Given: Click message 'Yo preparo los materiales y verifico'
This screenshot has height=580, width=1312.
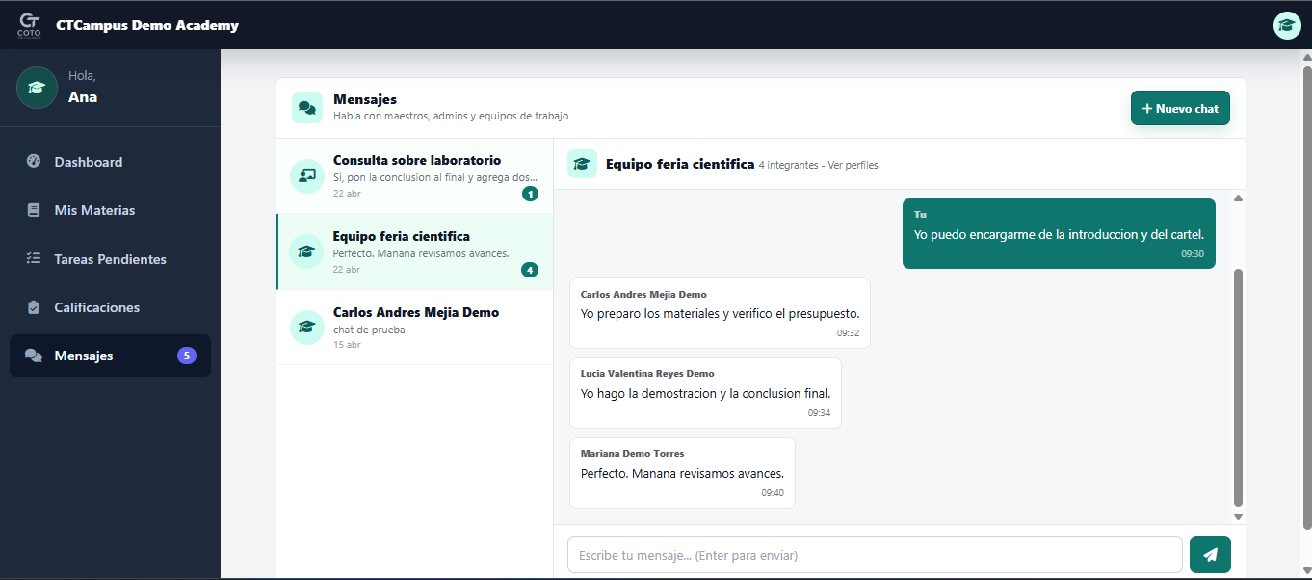Looking at the screenshot, I should (x=720, y=313).
